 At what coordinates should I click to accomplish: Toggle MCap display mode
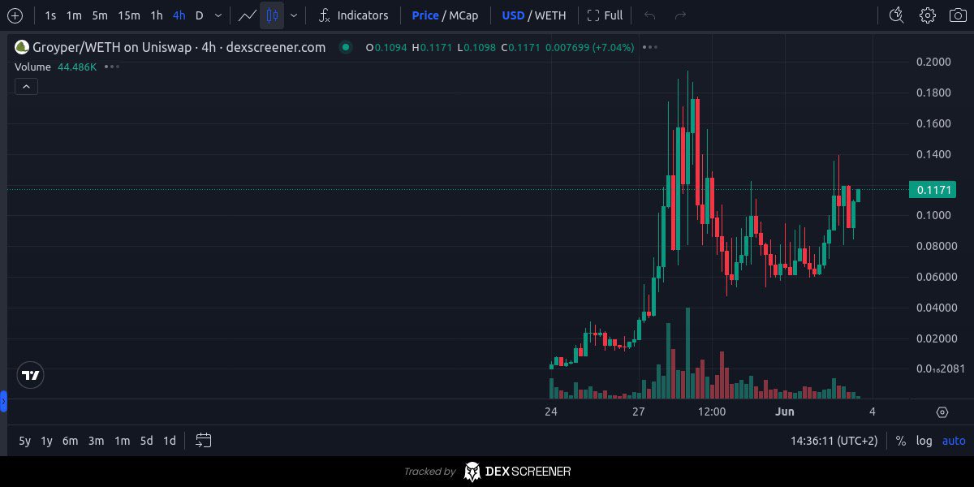pyautogui.click(x=464, y=15)
